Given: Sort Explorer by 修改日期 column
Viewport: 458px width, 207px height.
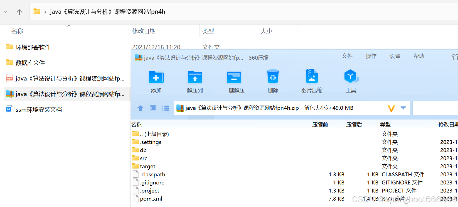Looking at the screenshot, I should coord(144,31).
